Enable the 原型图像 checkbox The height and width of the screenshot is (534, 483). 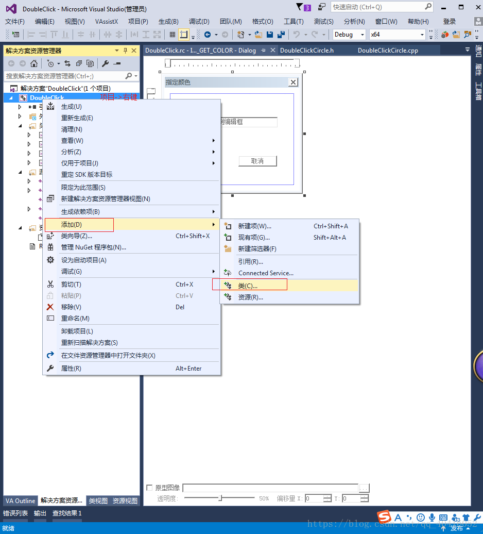[x=149, y=488]
